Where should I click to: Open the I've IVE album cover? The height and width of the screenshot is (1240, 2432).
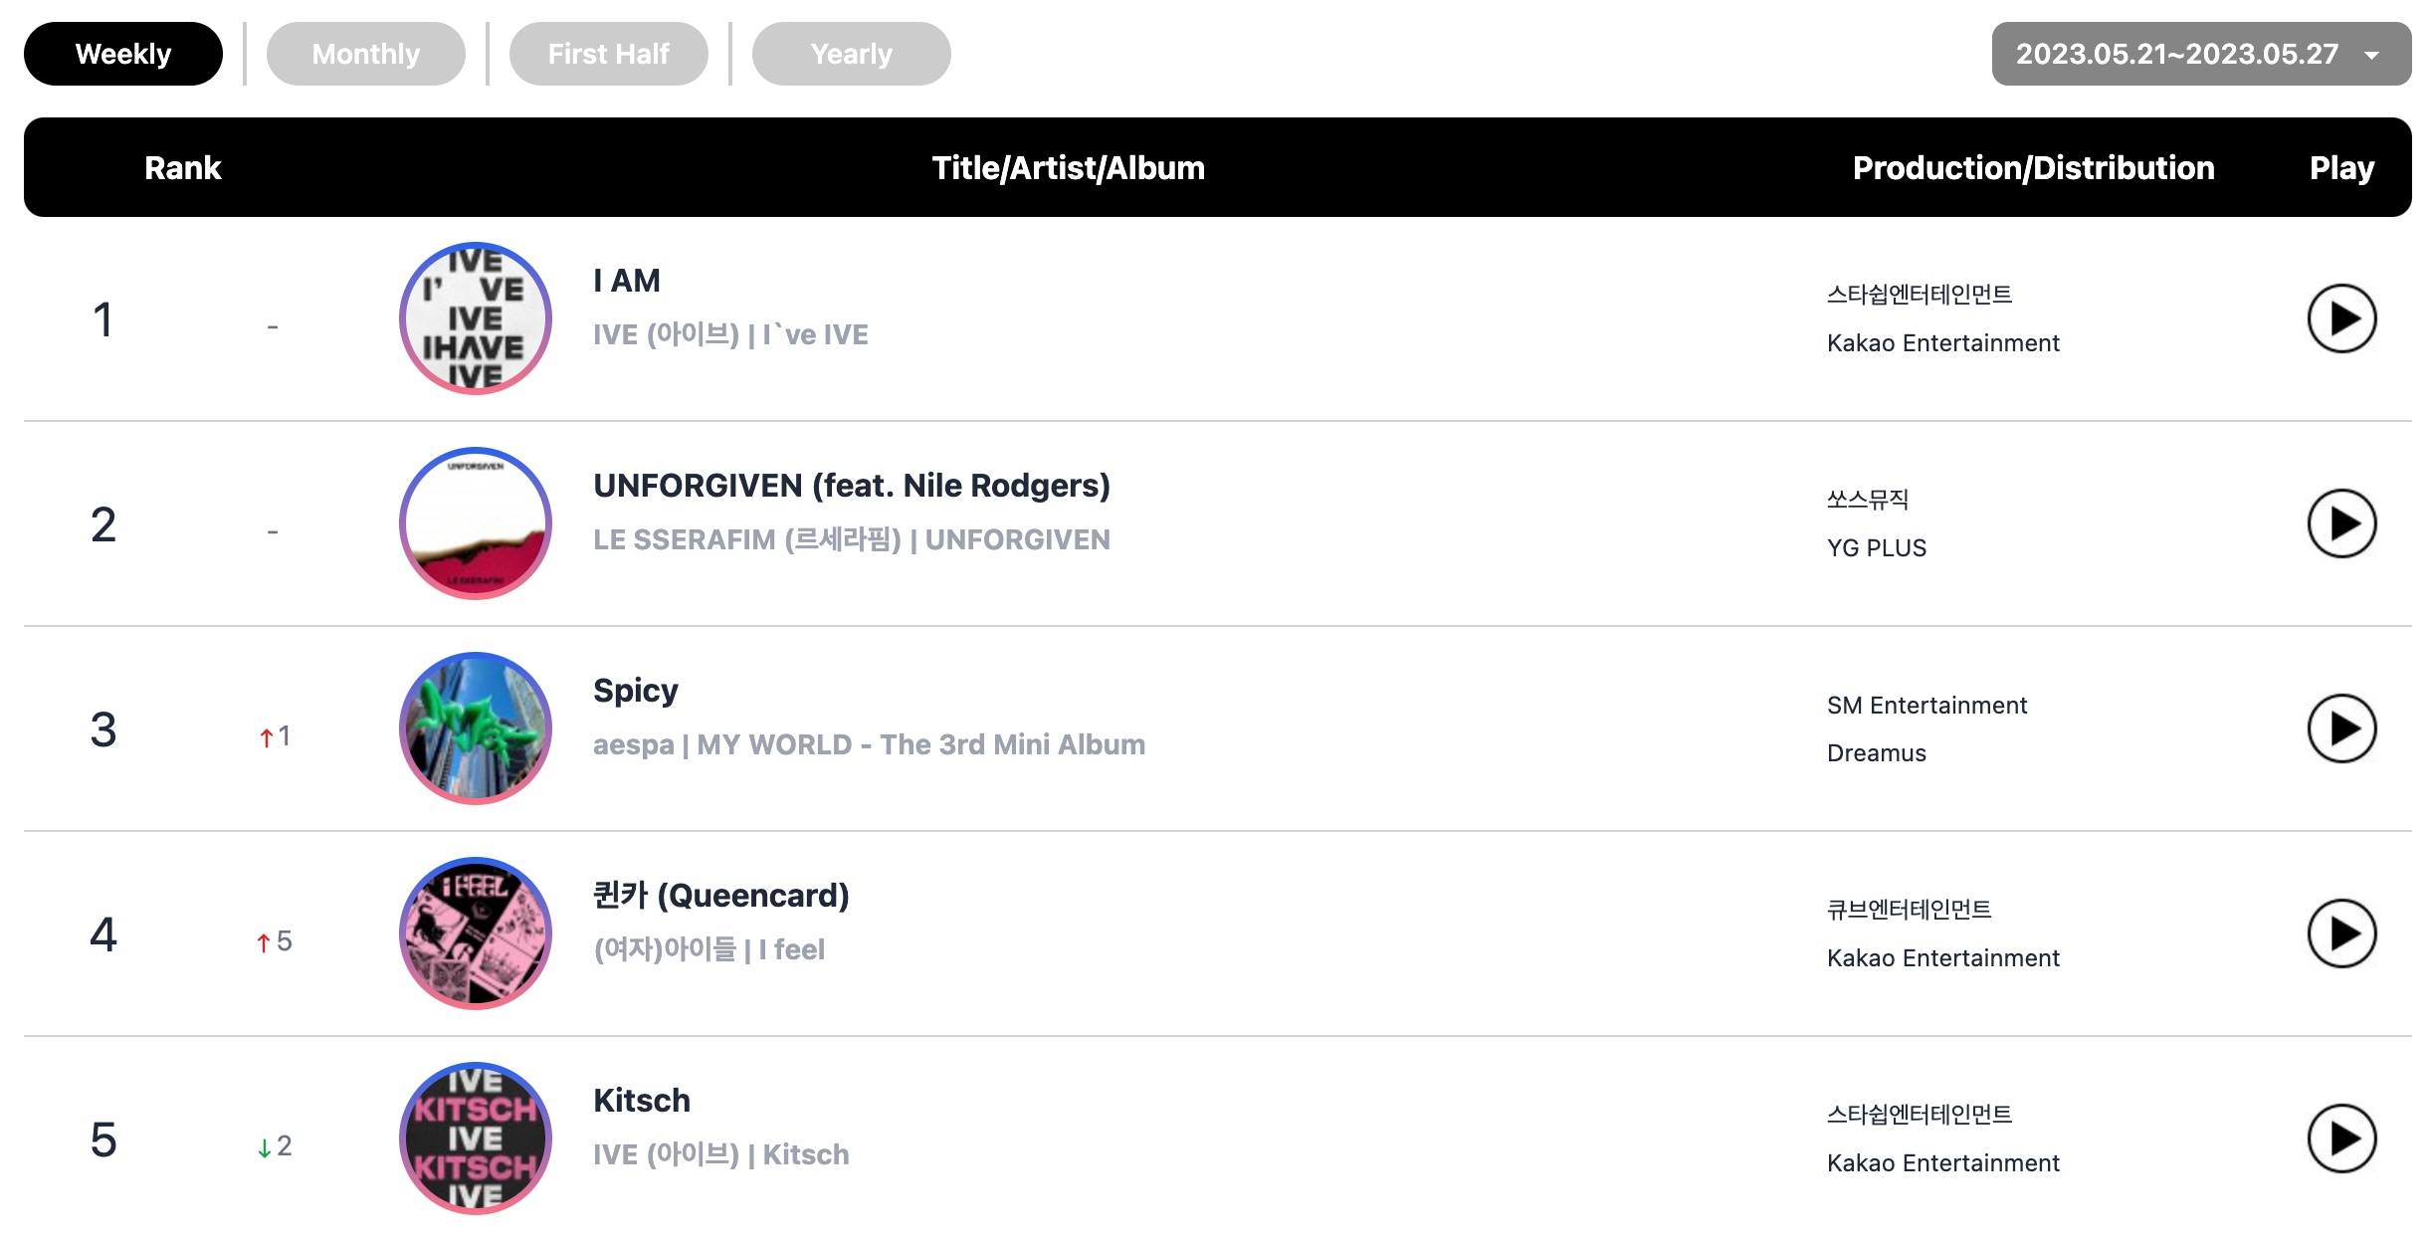click(x=476, y=318)
